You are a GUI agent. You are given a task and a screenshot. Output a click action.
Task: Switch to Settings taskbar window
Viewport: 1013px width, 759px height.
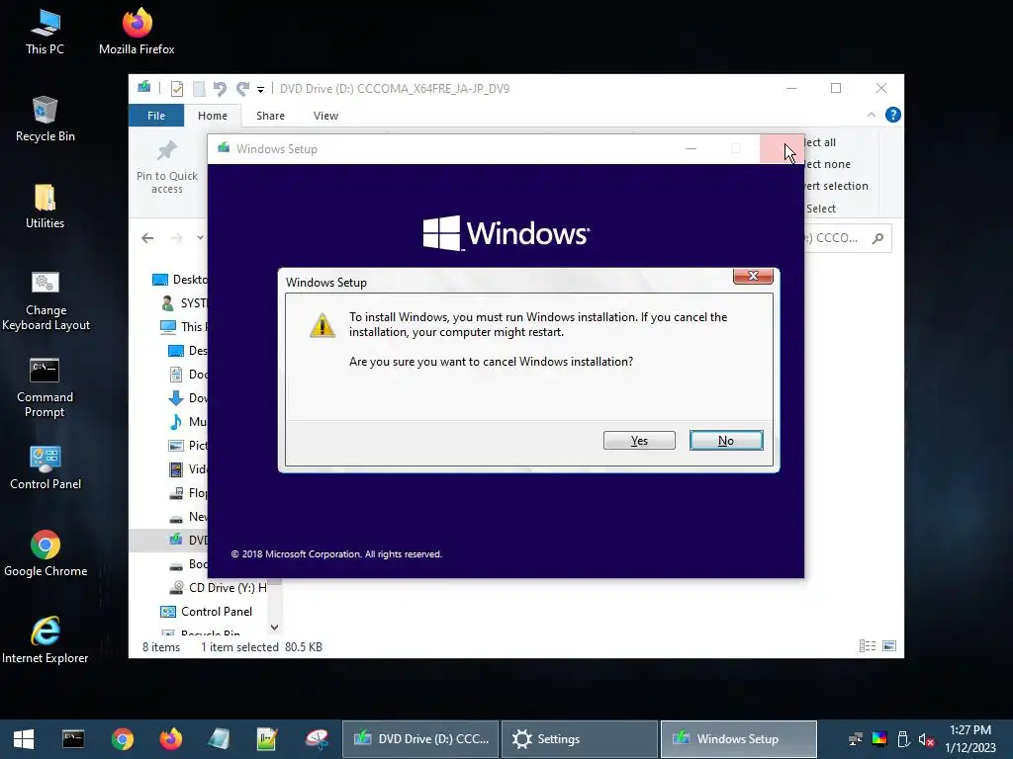click(580, 739)
